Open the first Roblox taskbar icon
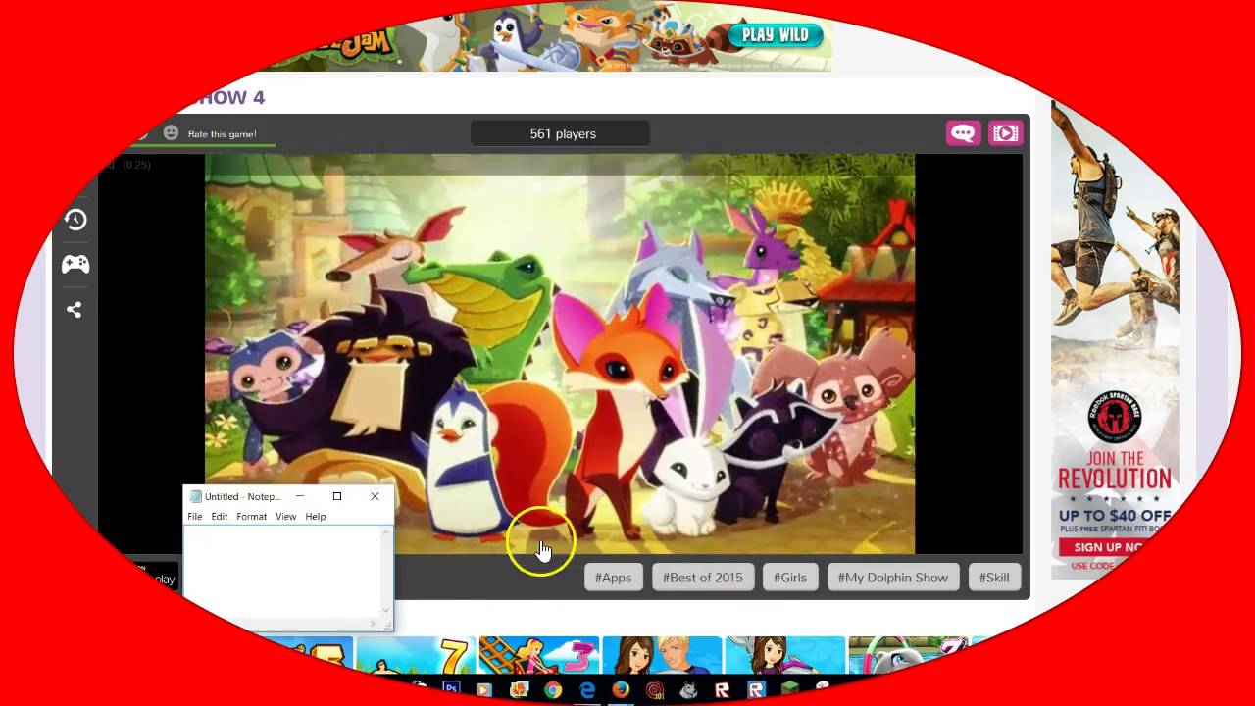This screenshot has width=1255, height=706. tap(722, 690)
